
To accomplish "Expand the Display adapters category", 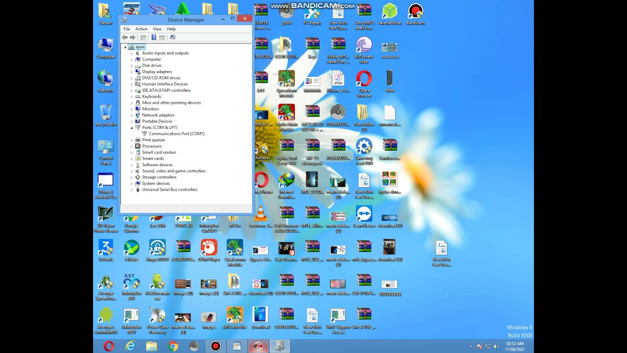I will pyautogui.click(x=131, y=72).
